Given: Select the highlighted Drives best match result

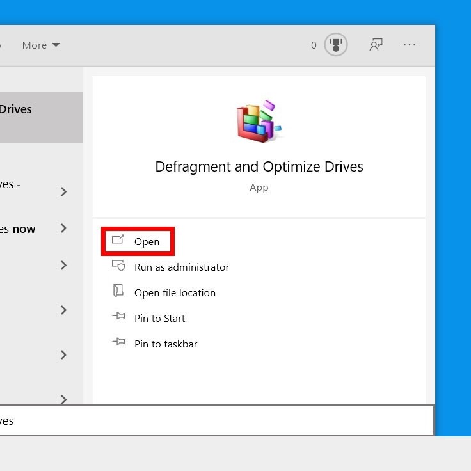Looking at the screenshot, I should pyautogui.click(x=42, y=118).
